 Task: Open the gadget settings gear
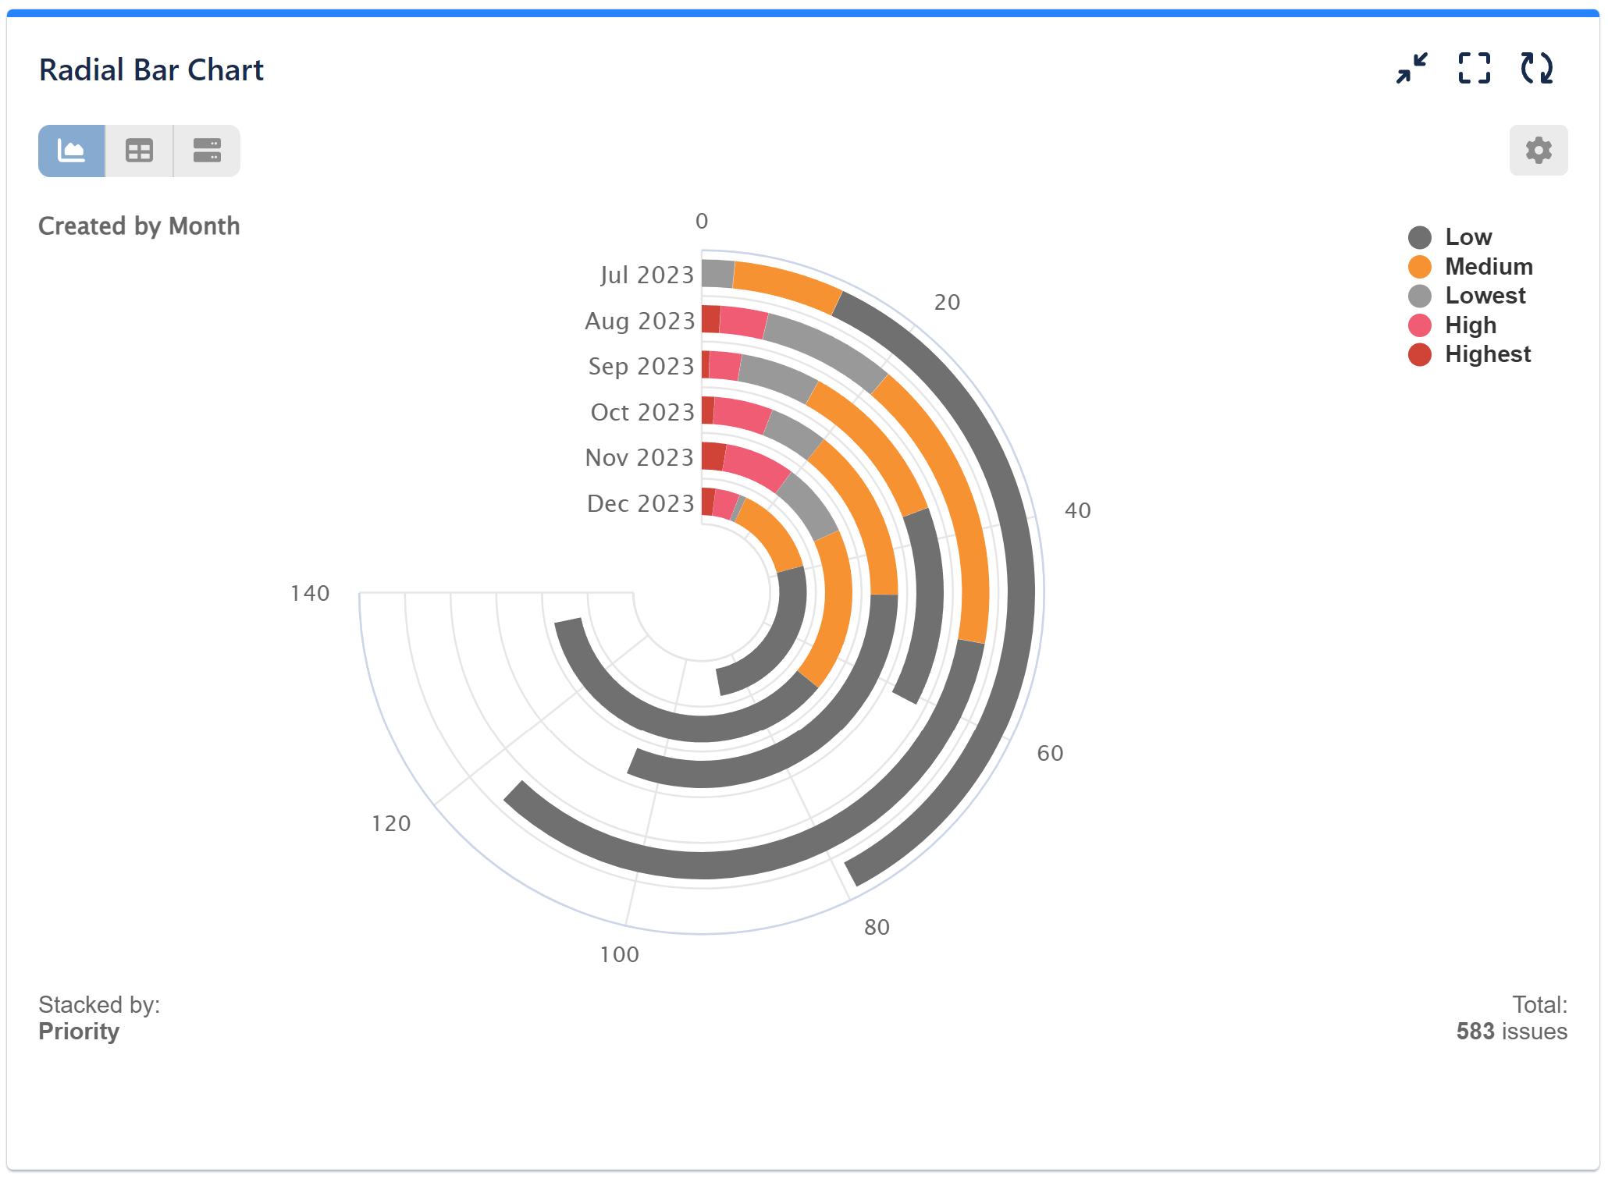point(1538,150)
